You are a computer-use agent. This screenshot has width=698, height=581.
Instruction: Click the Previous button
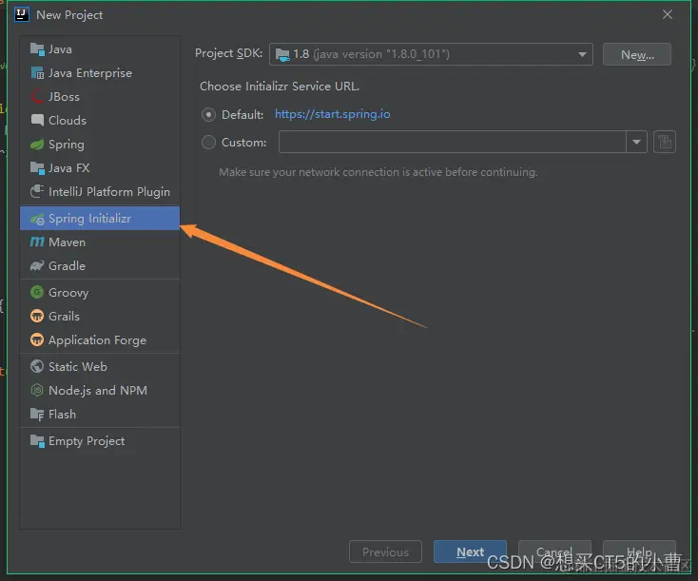pyautogui.click(x=385, y=552)
